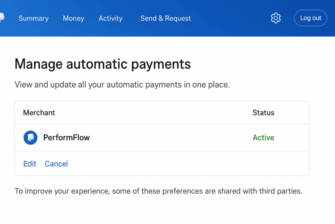Select the PerformFlow merchant name text
The image size is (335, 224).
(x=66, y=137)
